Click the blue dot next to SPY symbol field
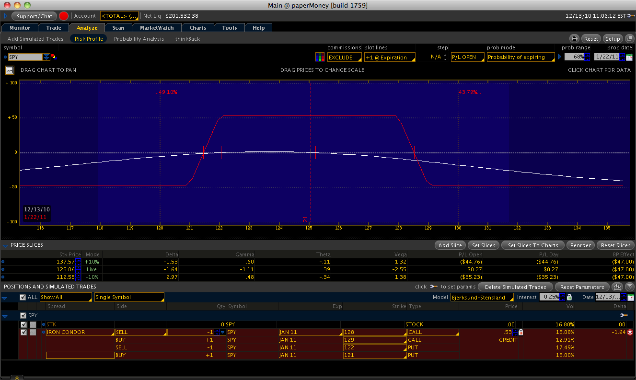This screenshot has height=380, width=636. coord(5,57)
